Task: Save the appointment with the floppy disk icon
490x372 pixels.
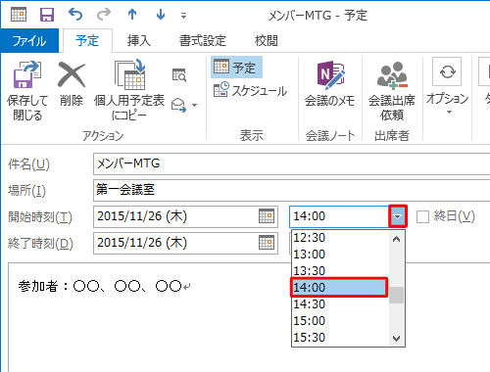Action: 47,15
